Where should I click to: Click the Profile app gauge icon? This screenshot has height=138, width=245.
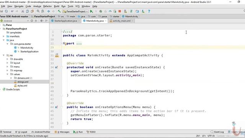click(110, 11)
